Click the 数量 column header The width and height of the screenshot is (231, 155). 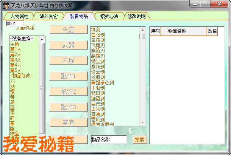[x=212, y=32]
